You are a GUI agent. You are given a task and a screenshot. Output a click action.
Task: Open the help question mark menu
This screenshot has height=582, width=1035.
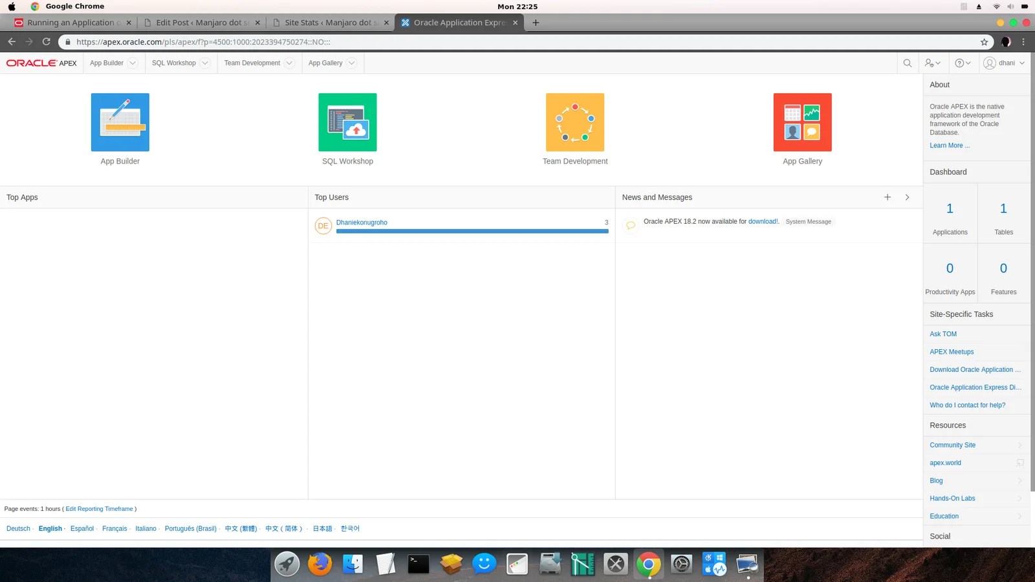[x=963, y=63]
